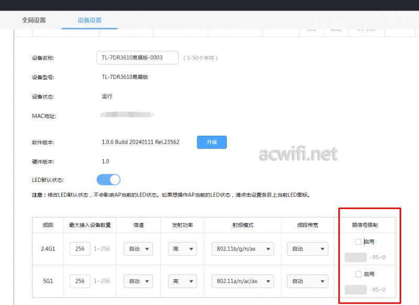Image resolution: width=419 pixels, height=305 pixels.
Task: Expand the 2.4G1 发射功率 dropdown
Action: tap(182, 249)
